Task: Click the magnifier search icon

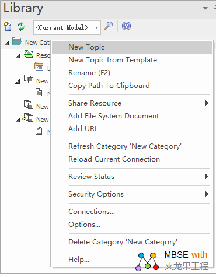Action: pyautogui.click(x=109, y=26)
